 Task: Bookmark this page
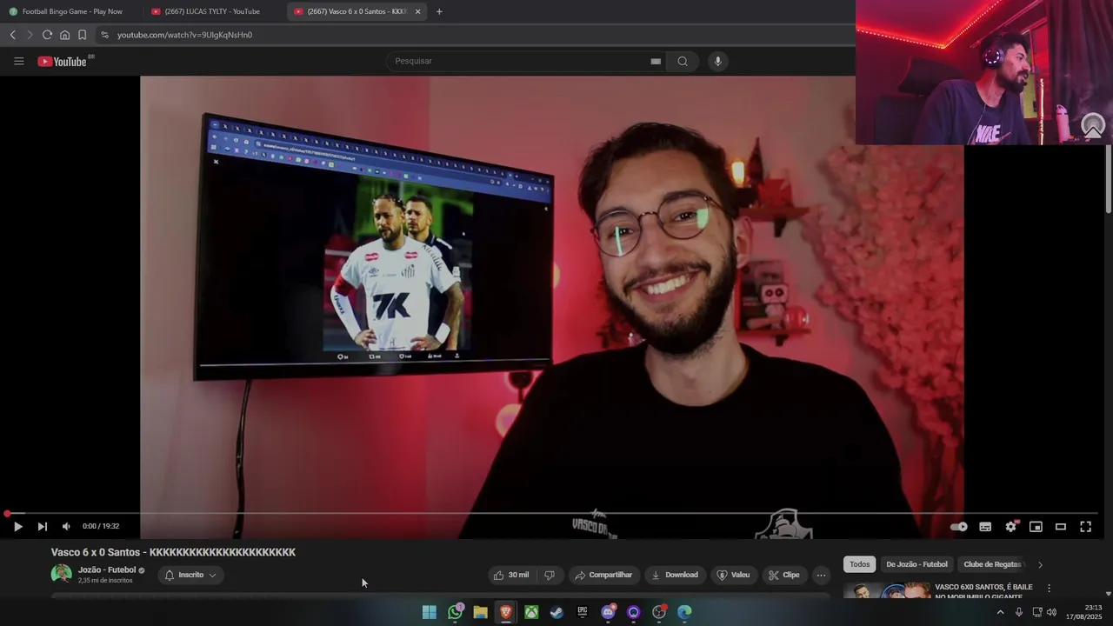[82, 35]
